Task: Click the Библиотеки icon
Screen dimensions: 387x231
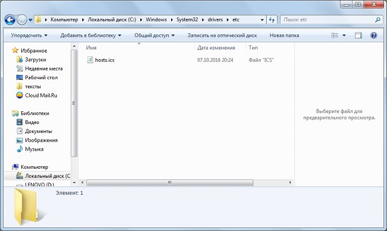Action: pos(15,113)
